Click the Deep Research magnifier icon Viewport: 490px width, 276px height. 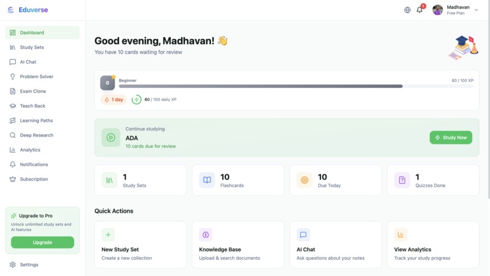coord(13,135)
